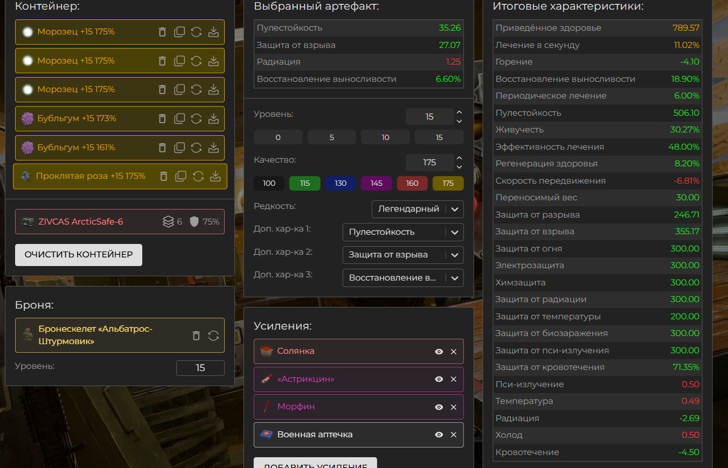Click the armor Уровень input field
This screenshot has height=468, width=728.
(200, 368)
